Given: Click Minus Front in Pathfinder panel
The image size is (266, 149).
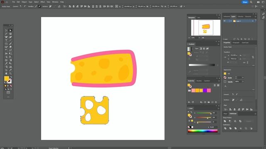Looking at the screenshot, I should [x=230, y=121].
